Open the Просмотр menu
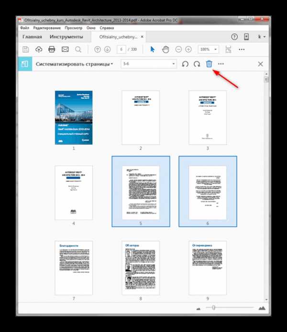287x332 pixels. pos(74,28)
